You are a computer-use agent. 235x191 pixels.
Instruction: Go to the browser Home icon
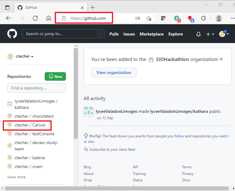(x=49, y=18)
